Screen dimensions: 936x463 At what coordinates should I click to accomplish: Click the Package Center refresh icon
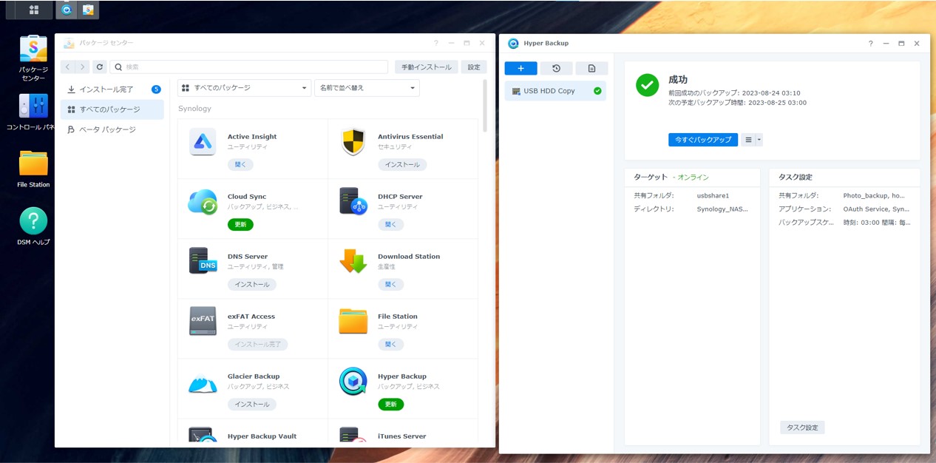coord(100,67)
